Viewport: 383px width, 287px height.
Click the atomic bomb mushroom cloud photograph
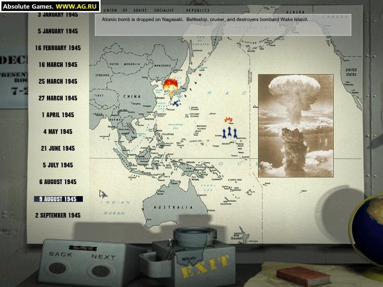point(296,126)
